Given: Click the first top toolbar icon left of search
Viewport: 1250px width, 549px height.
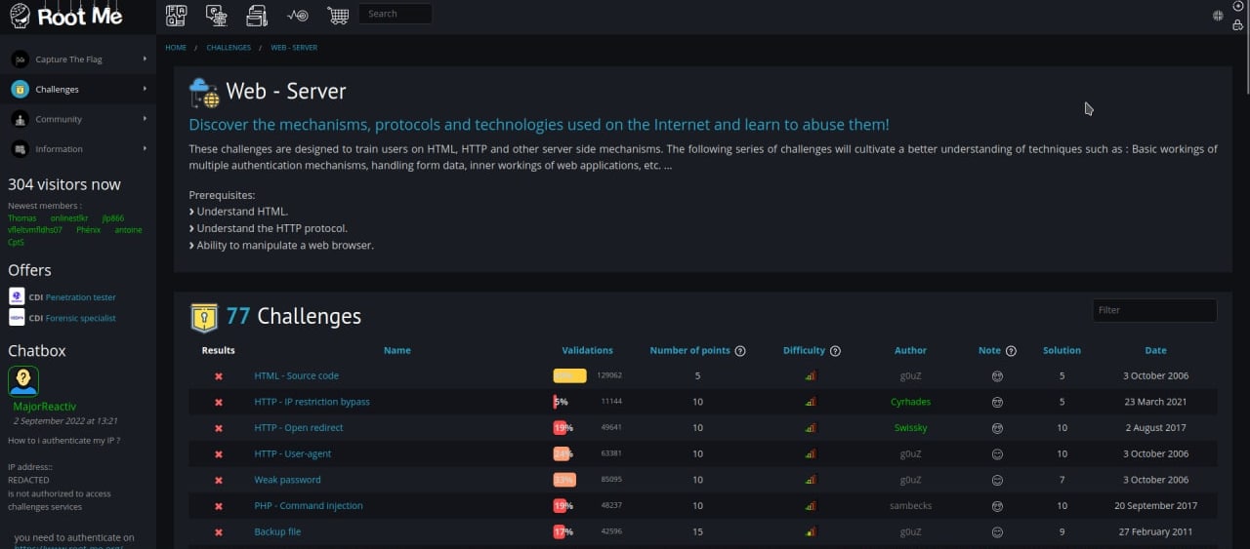Looking at the screenshot, I should tap(176, 15).
